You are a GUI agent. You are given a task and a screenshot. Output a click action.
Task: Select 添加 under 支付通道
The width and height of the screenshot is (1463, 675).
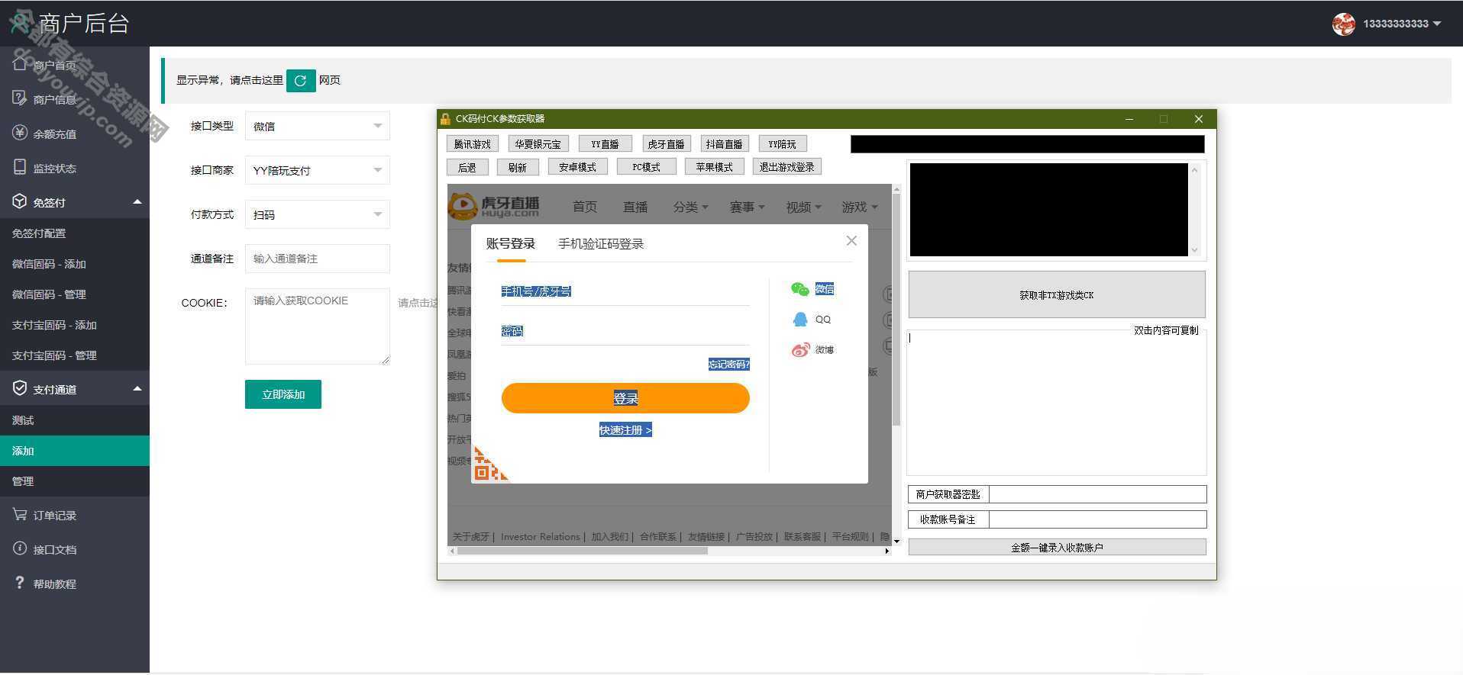click(75, 451)
